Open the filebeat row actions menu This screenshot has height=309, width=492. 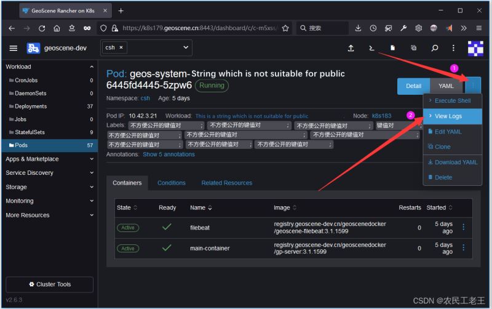point(464,227)
